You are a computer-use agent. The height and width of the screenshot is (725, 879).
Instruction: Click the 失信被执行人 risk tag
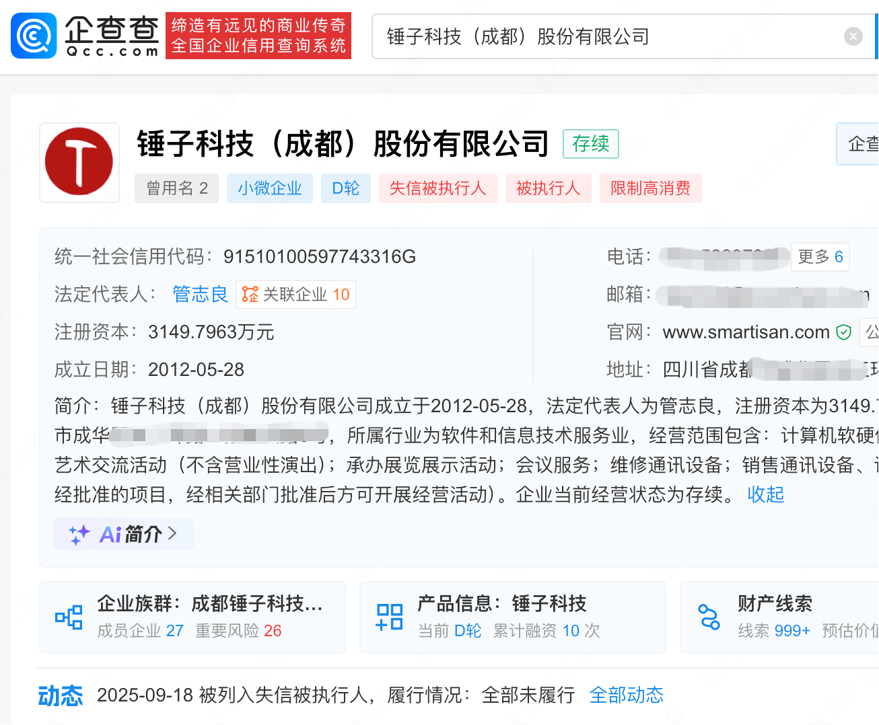pyautogui.click(x=437, y=188)
